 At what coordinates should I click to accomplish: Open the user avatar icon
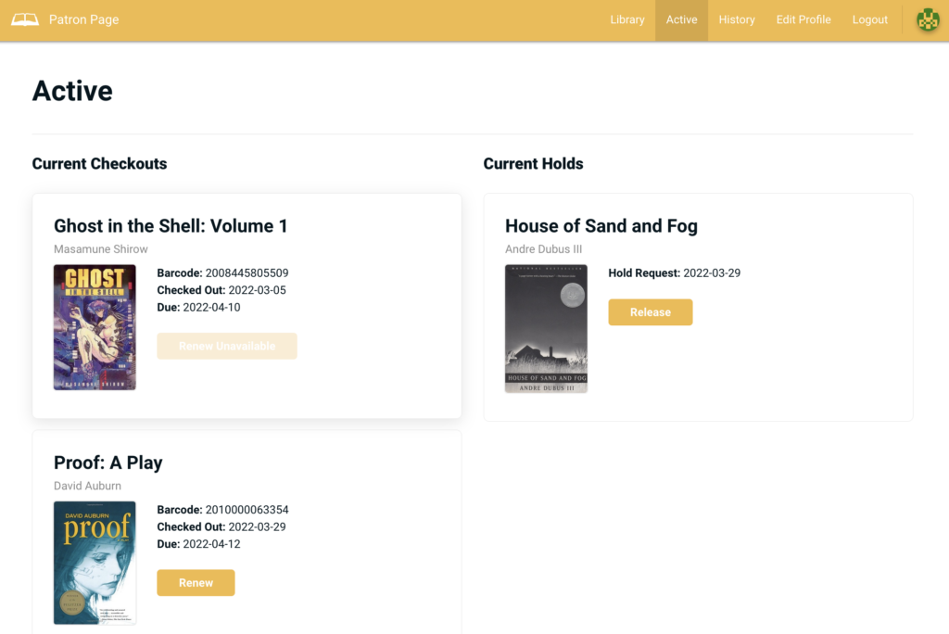[928, 19]
